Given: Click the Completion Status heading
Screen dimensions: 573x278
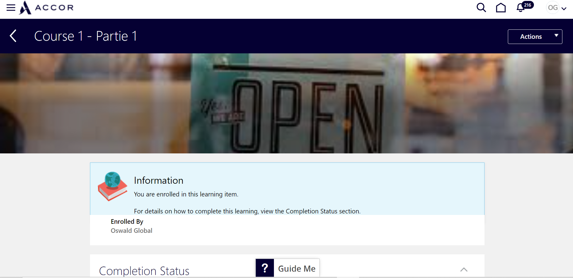Looking at the screenshot, I should click(144, 271).
